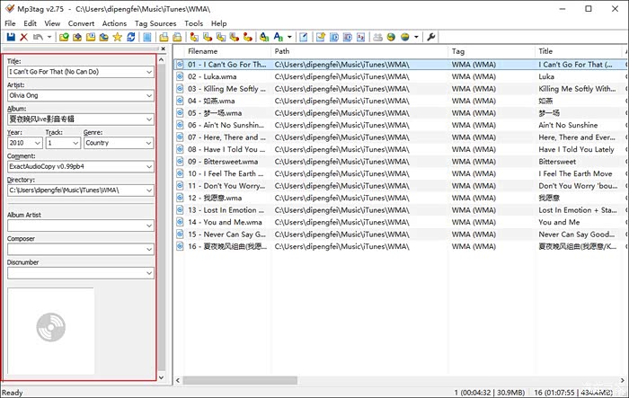Select file '05 - 梦一场.wma' in list
Viewport: 629px width, 398px height.
point(215,113)
